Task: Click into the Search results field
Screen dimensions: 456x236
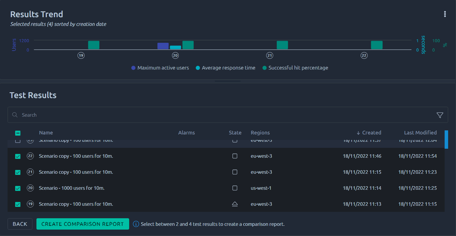Action: [x=228, y=115]
